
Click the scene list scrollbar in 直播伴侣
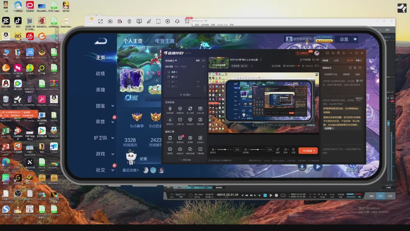tap(204, 88)
